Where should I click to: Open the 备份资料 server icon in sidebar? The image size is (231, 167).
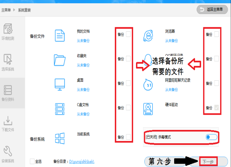pos(8,90)
